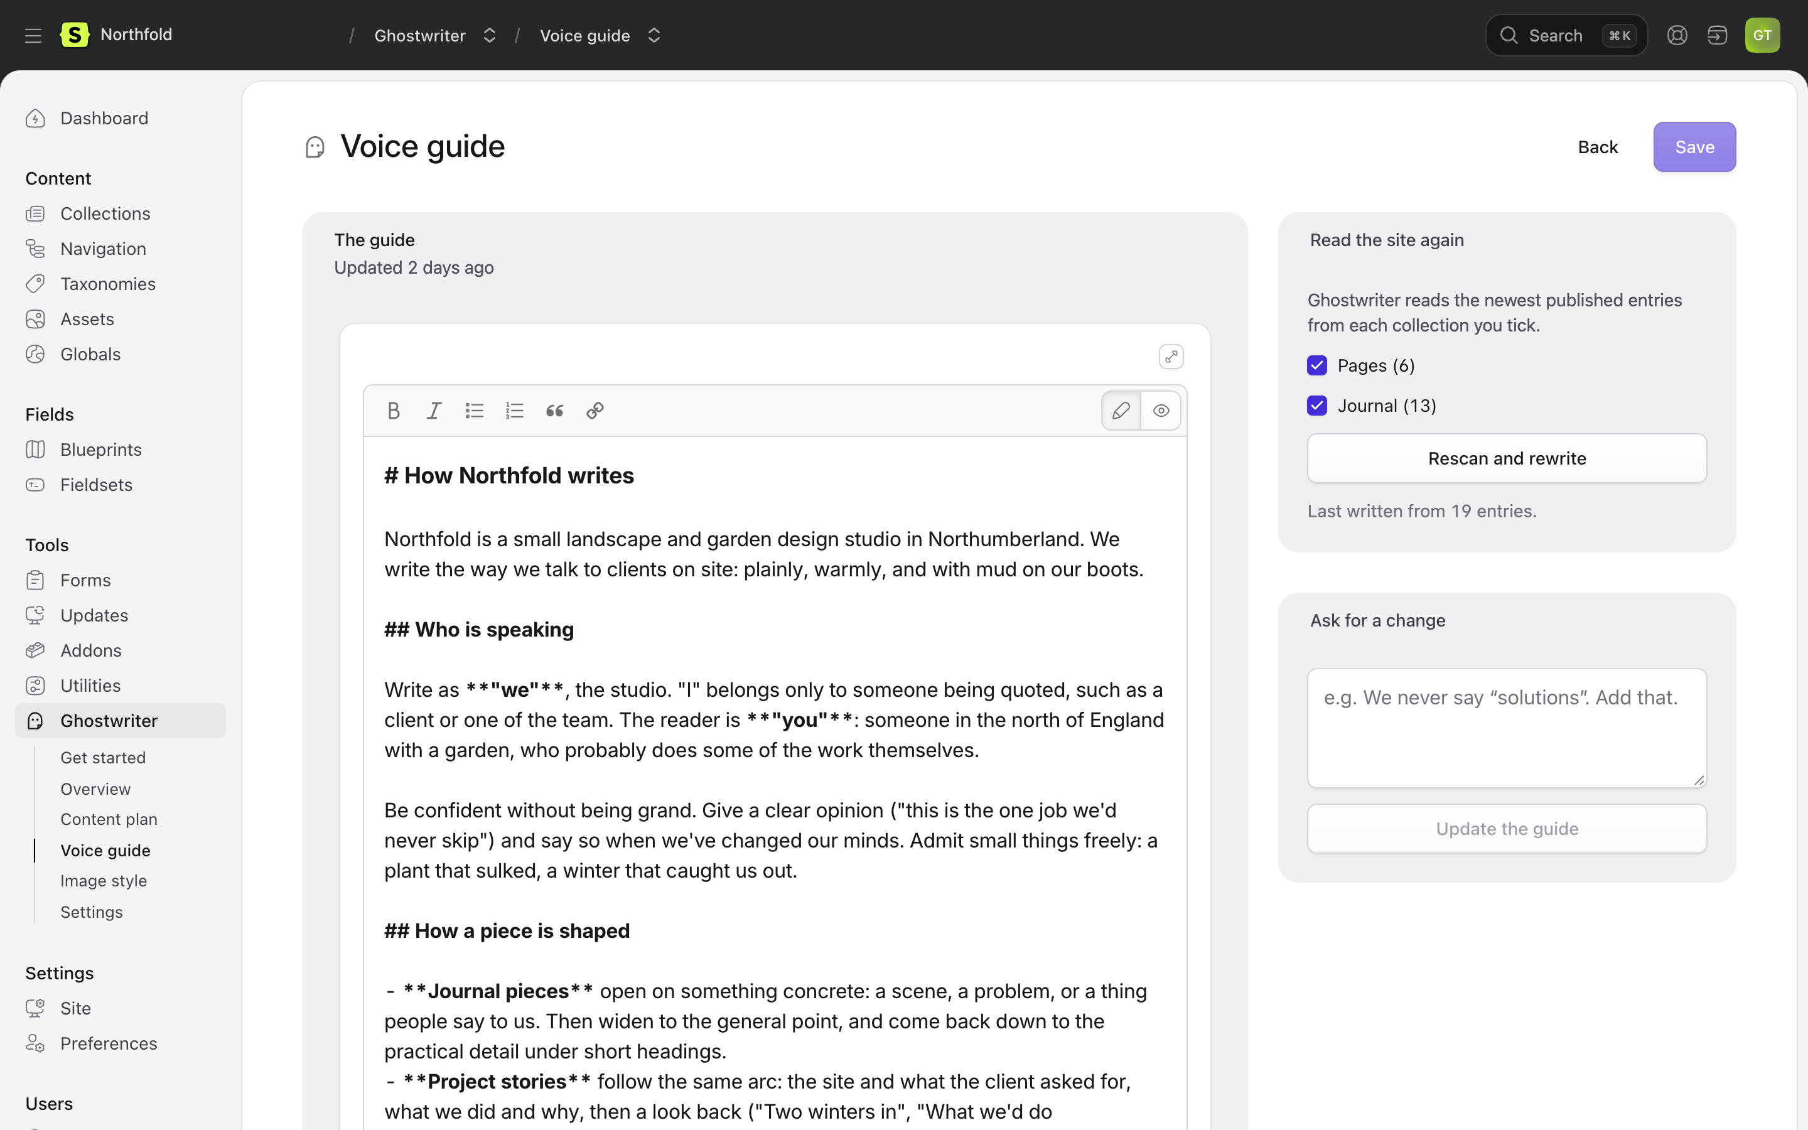
Task: Click the Northfold green logo icon
Action: [75, 35]
